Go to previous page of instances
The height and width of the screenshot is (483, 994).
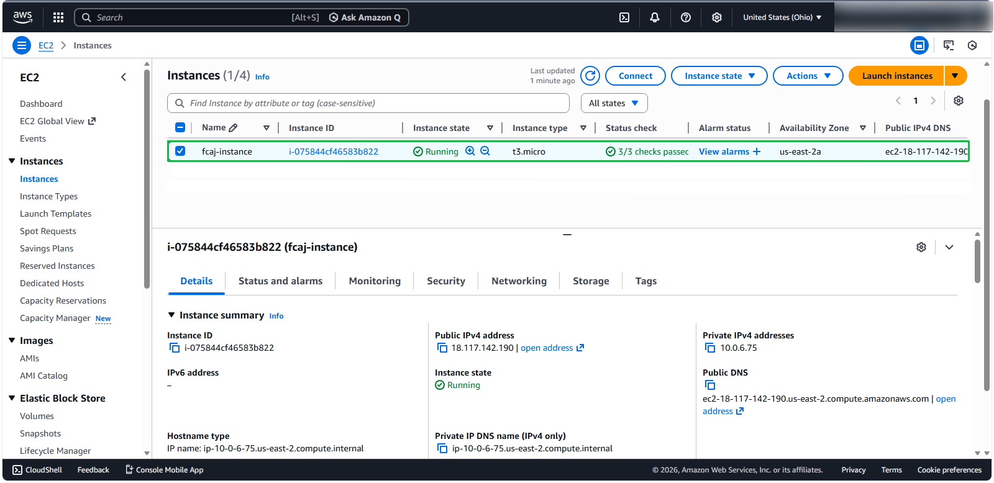click(x=898, y=101)
